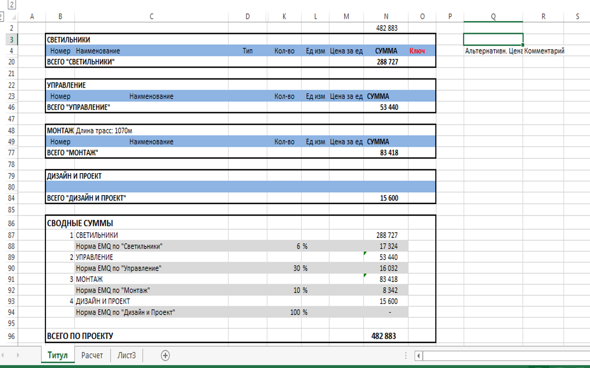Select column N header
Image resolution: width=590 pixels, height=368 pixels.
(386, 17)
